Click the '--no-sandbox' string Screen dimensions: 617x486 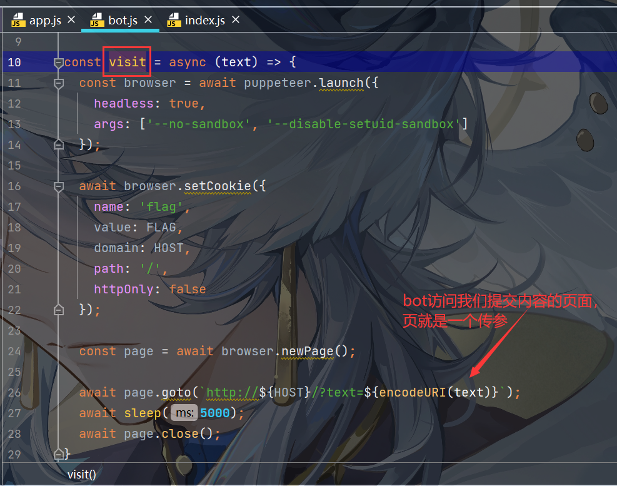pos(199,124)
